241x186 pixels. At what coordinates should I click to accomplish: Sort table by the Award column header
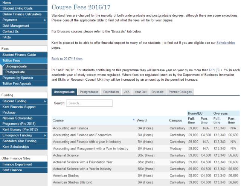(x=142, y=120)
